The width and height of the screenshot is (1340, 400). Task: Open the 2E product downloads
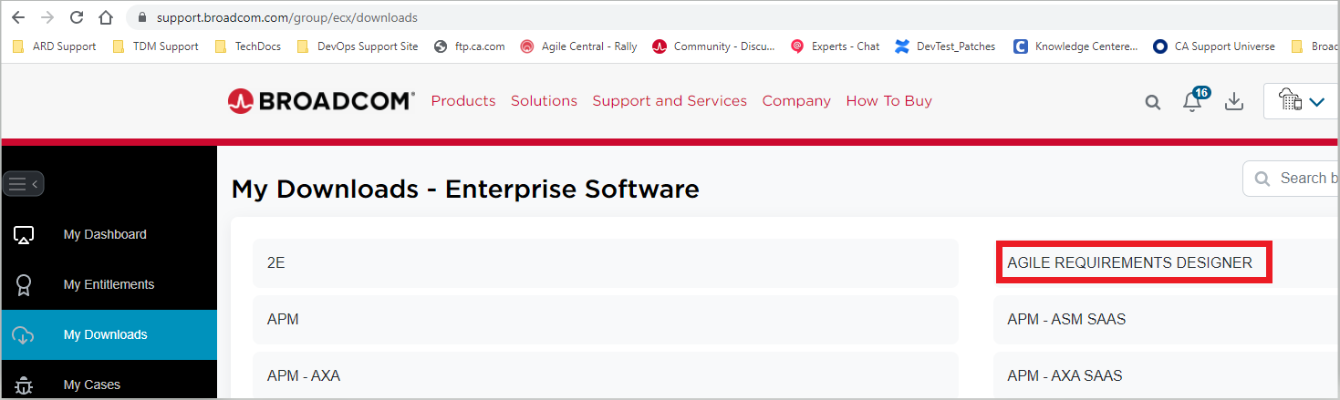pos(275,262)
